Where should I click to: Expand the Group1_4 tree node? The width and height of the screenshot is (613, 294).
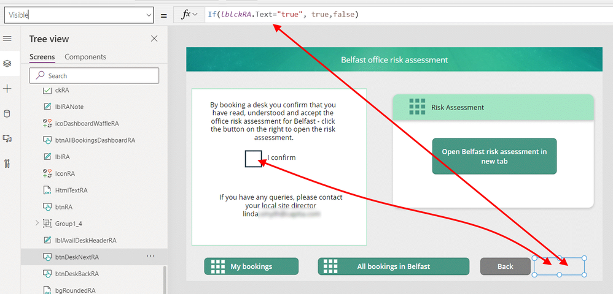click(x=37, y=224)
